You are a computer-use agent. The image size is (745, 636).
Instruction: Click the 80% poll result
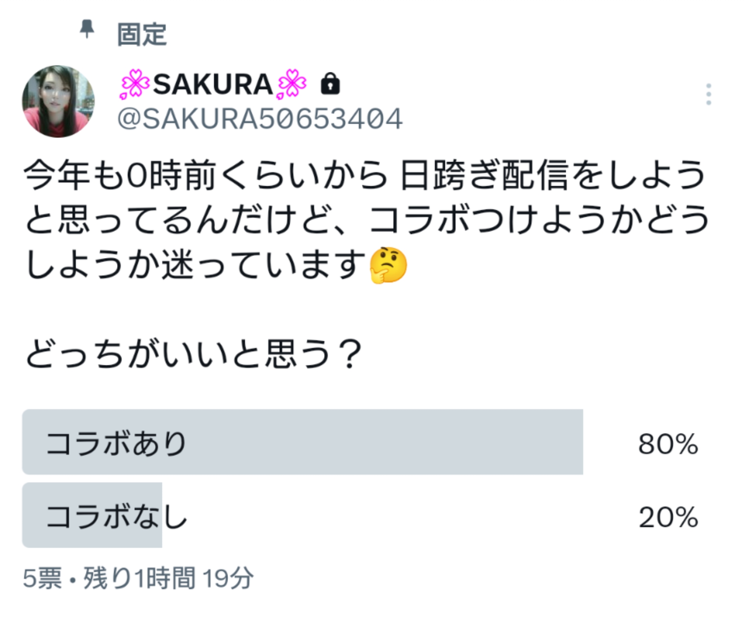click(668, 444)
